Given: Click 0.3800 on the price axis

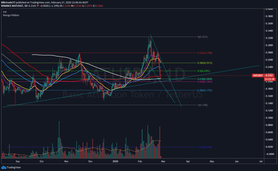Looking at the screenshot, I should (x=269, y=16).
